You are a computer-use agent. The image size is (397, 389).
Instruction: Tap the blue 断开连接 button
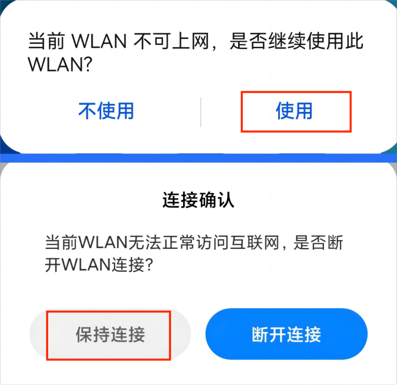286,334
